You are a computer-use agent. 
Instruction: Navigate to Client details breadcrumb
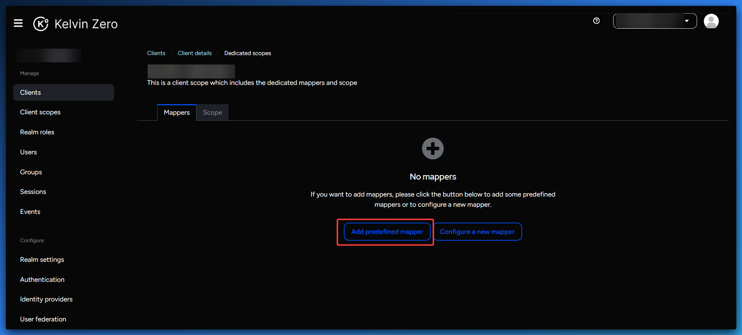click(195, 53)
